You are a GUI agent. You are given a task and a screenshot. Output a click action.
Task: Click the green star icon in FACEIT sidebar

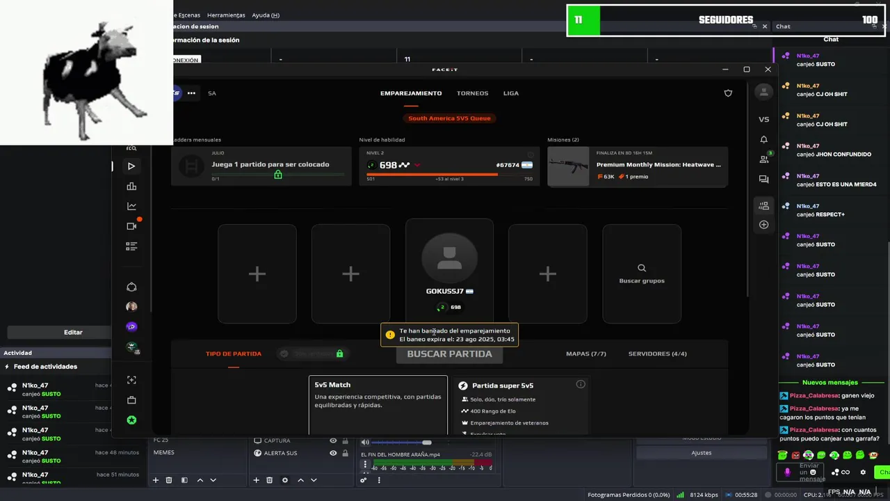click(131, 420)
